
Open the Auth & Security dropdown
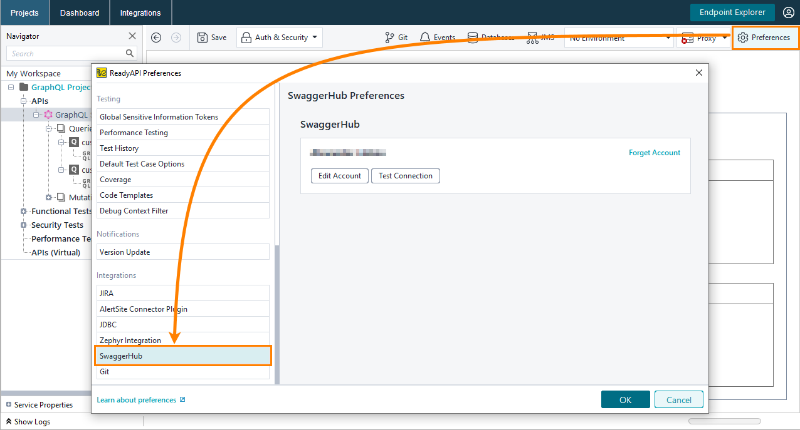[x=280, y=37]
